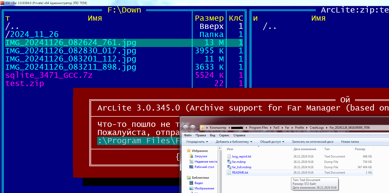The width and height of the screenshot is (389, 193).
Task: Click the Изображения library icon
Action: coord(191,188)
